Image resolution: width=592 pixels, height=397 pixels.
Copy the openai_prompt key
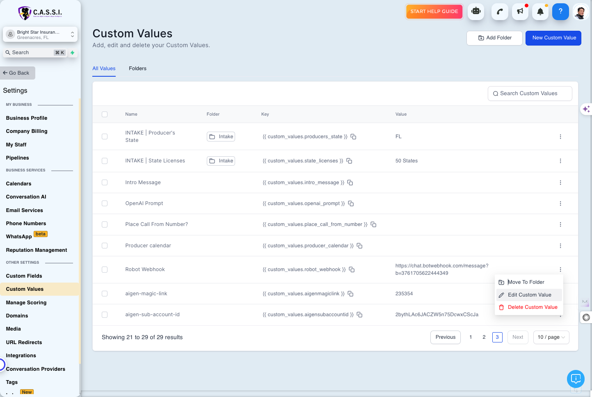(x=351, y=203)
